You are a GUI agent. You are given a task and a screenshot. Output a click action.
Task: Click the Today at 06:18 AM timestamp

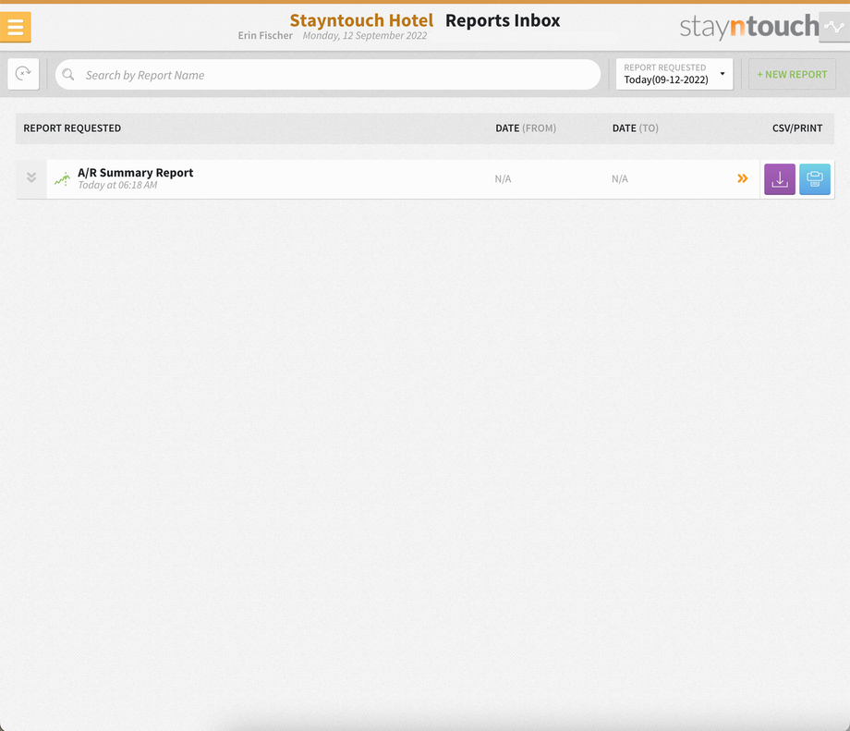[117, 186]
